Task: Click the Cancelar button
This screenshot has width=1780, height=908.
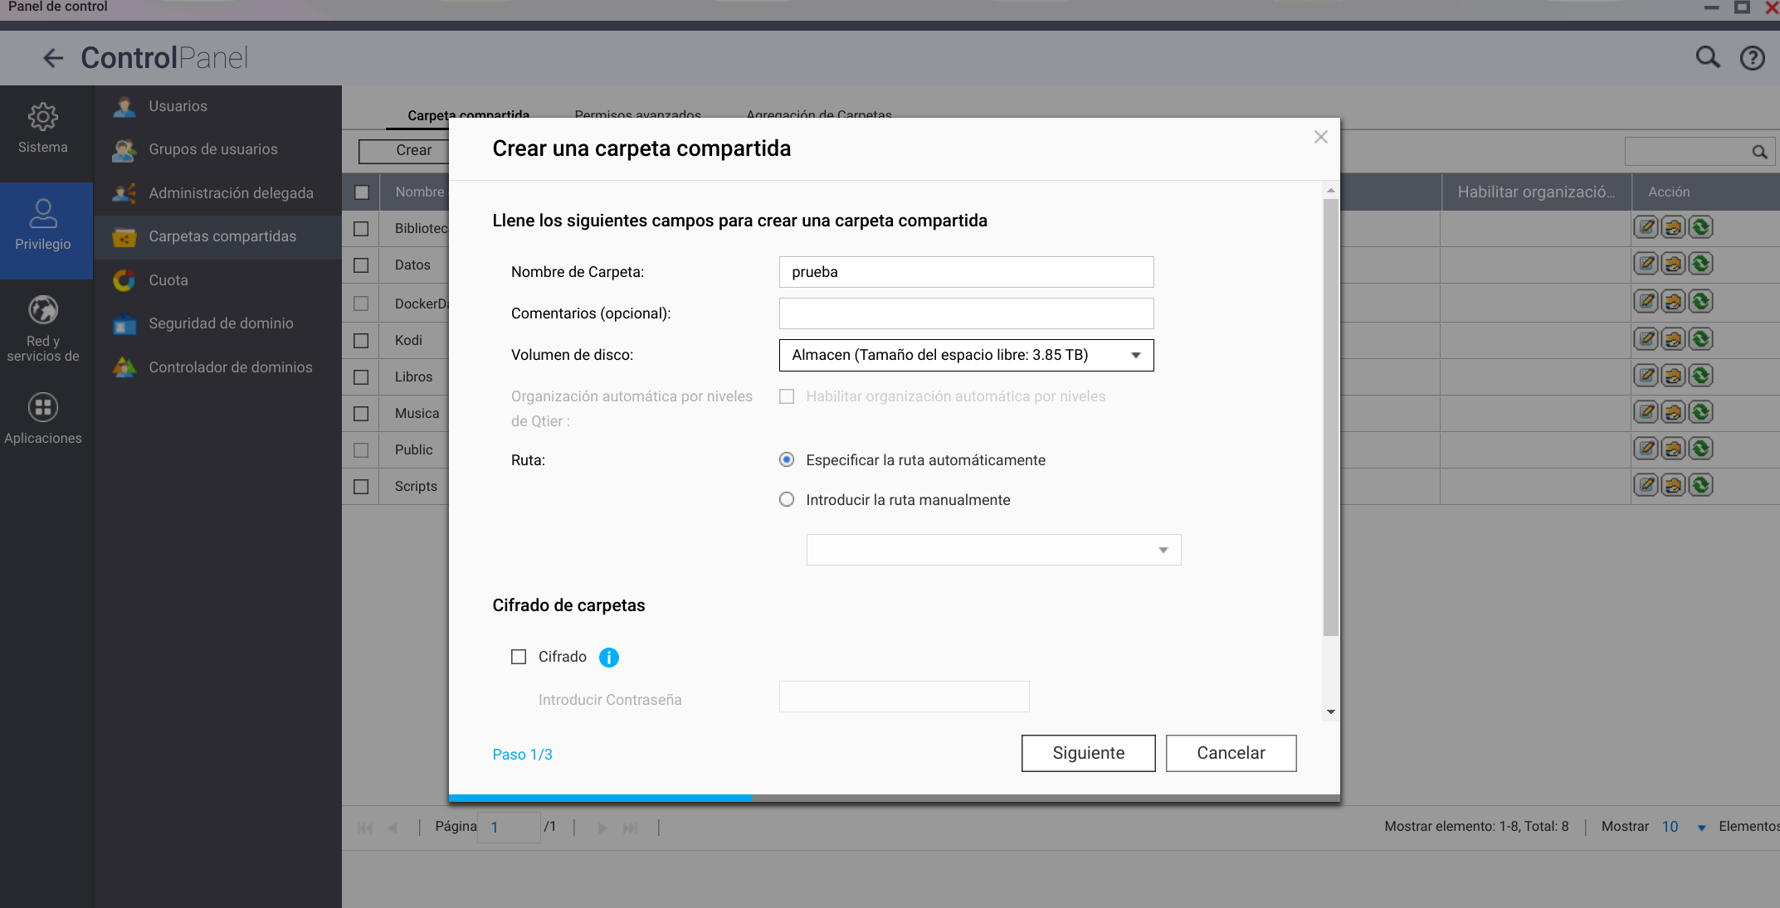Action: tap(1231, 753)
